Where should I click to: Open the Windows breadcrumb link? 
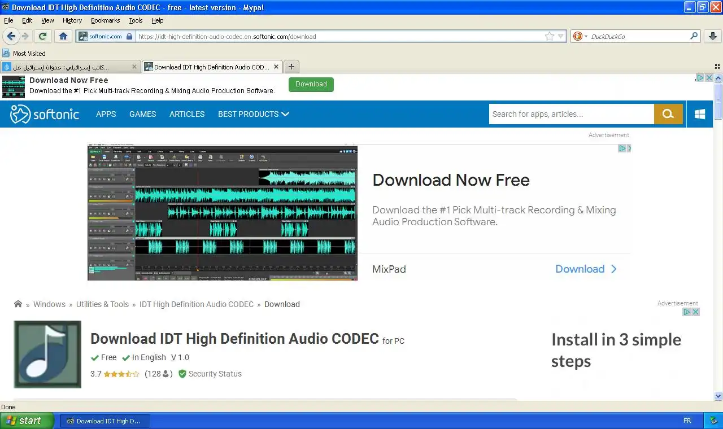[x=49, y=304]
